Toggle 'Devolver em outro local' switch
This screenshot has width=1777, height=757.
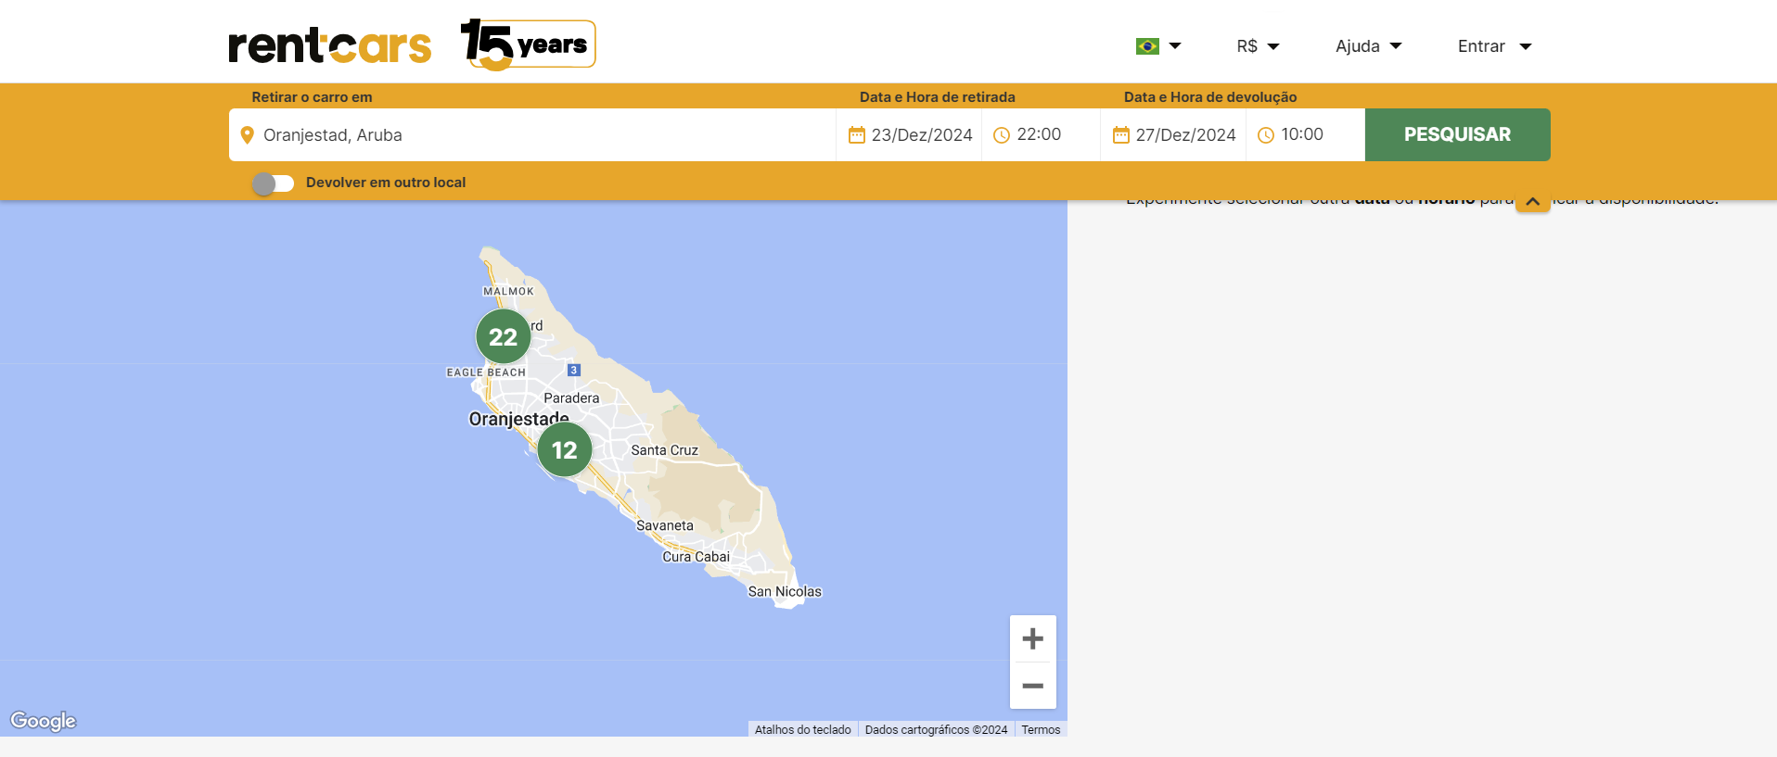point(273,183)
